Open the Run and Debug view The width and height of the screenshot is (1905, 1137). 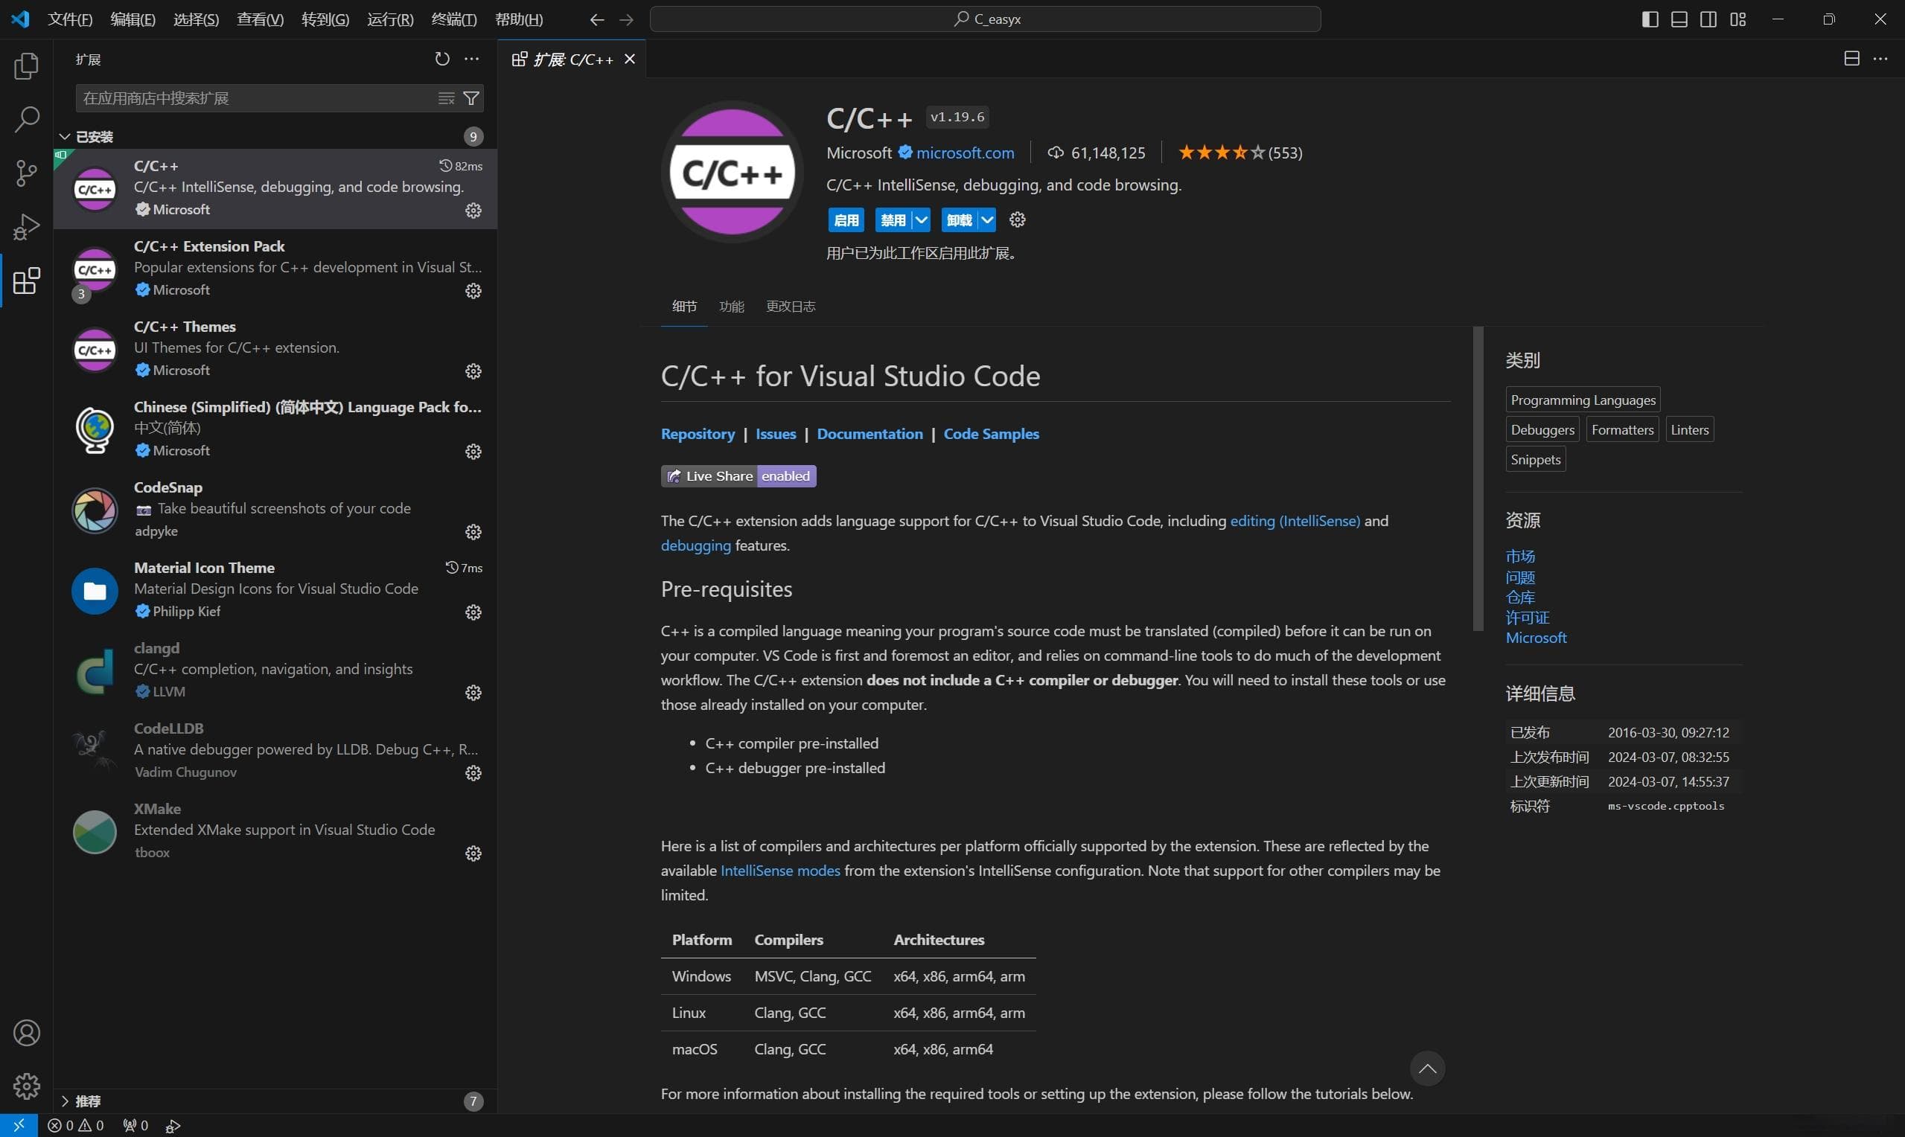tap(26, 227)
